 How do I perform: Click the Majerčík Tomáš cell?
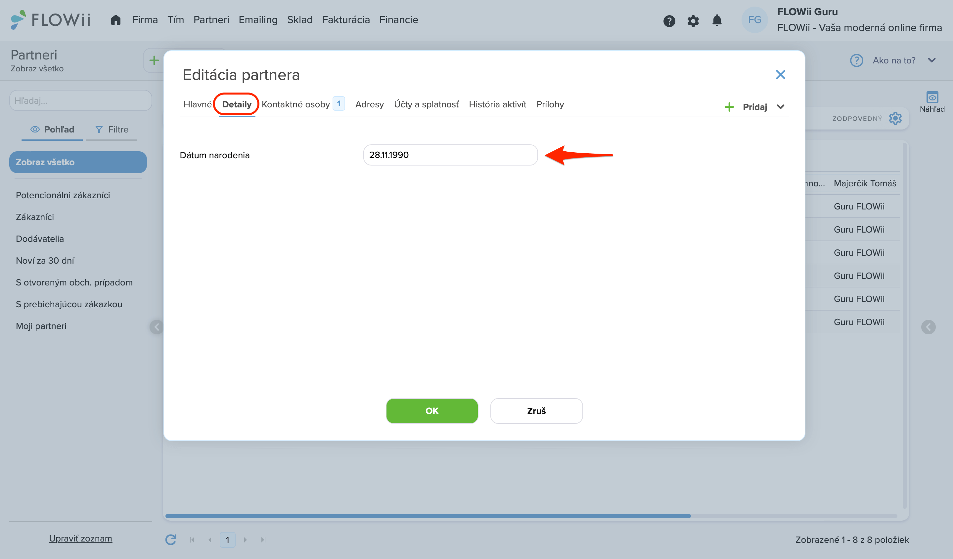pyautogui.click(x=865, y=183)
